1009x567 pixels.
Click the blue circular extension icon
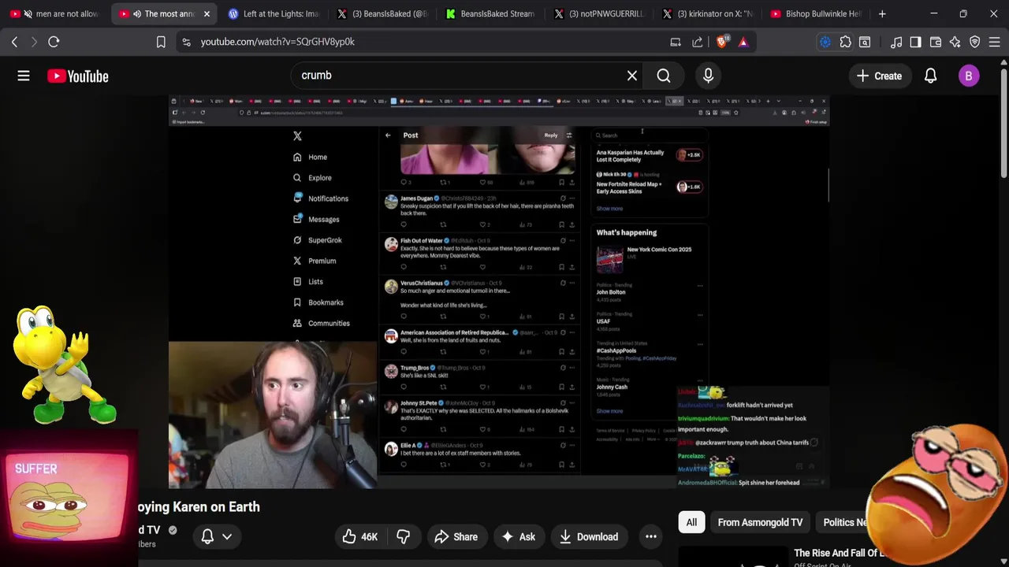click(x=825, y=42)
